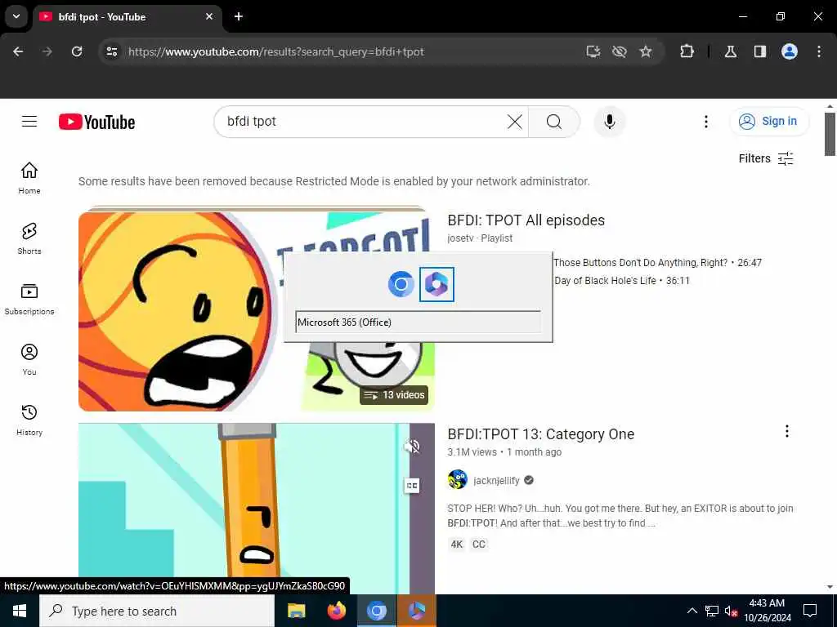This screenshot has height=627, width=837.
Task: Go to Home in sidebar
Action: pyautogui.click(x=29, y=178)
